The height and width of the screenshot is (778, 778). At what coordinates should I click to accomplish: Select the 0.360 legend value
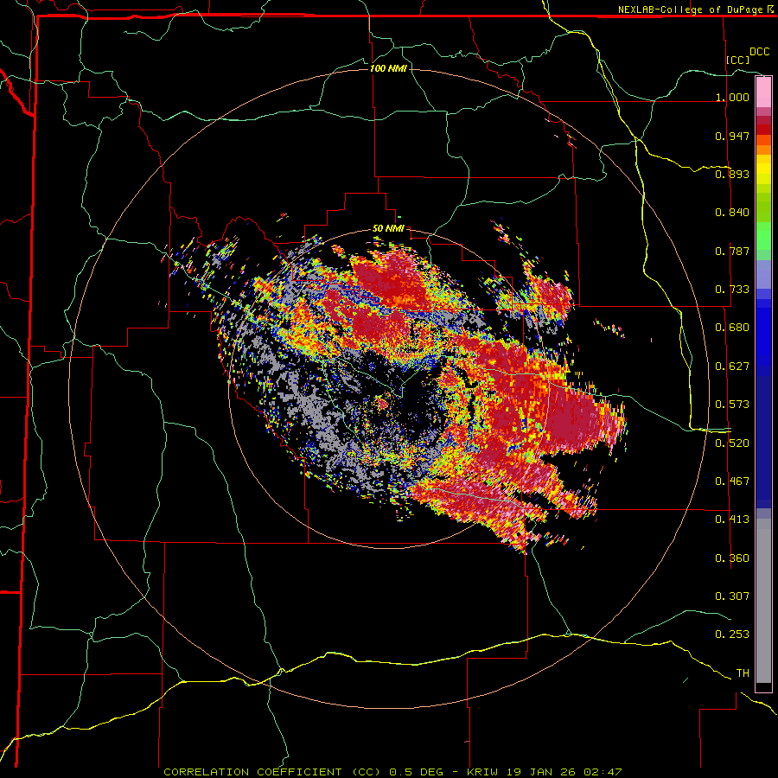click(732, 558)
